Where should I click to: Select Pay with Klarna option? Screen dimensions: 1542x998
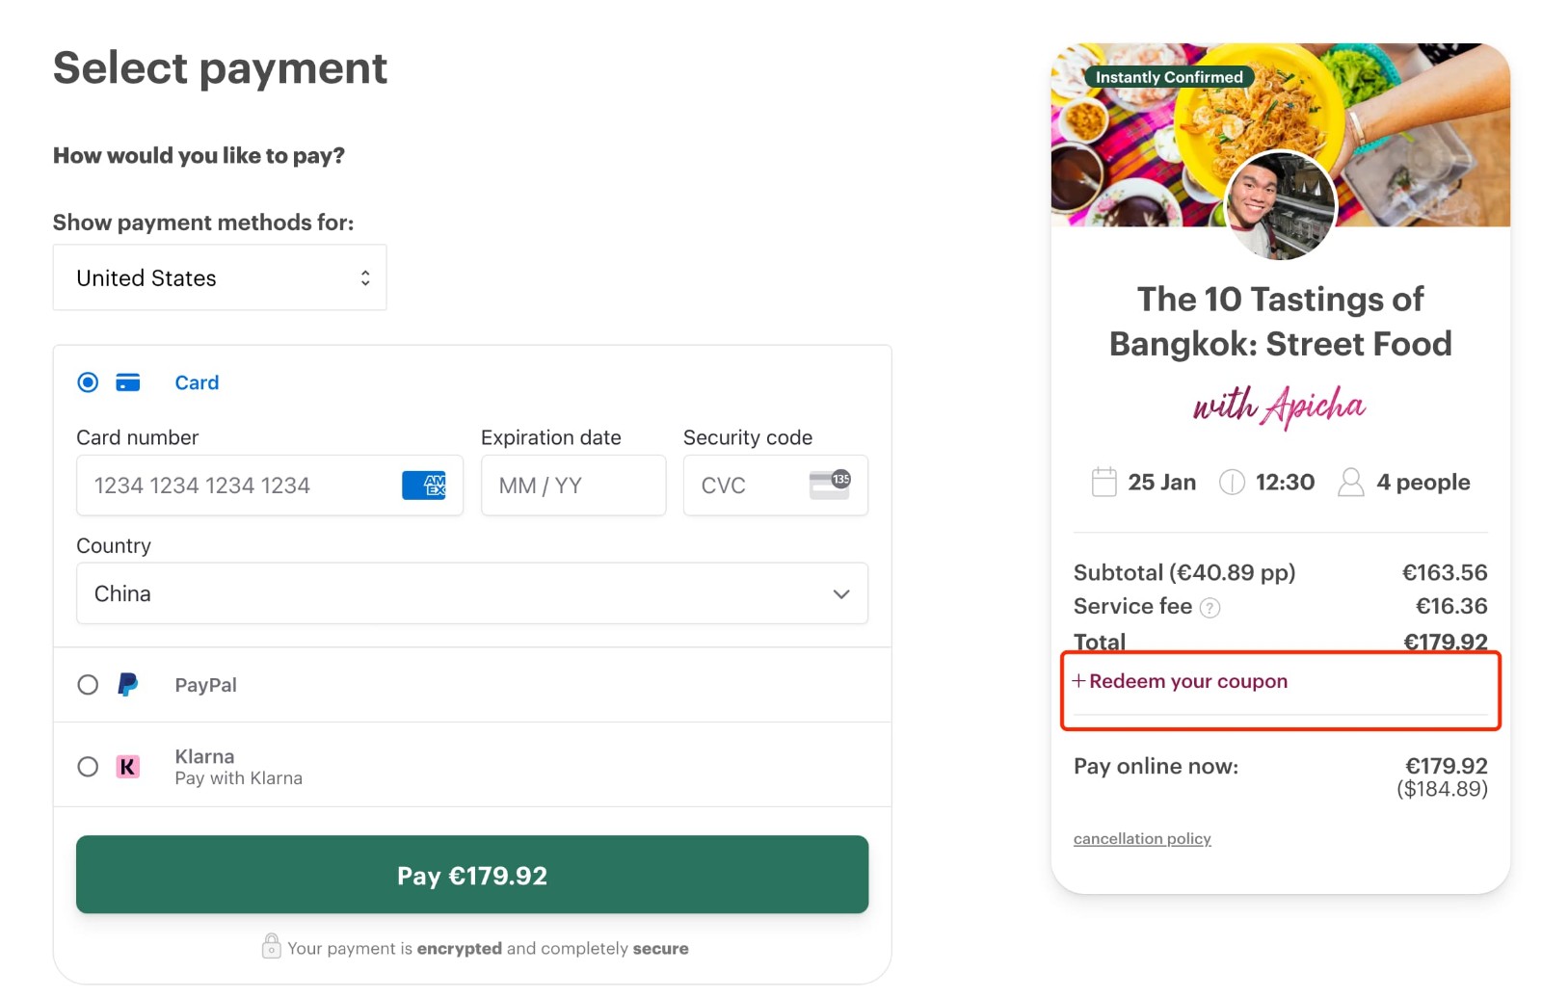tap(87, 766)
